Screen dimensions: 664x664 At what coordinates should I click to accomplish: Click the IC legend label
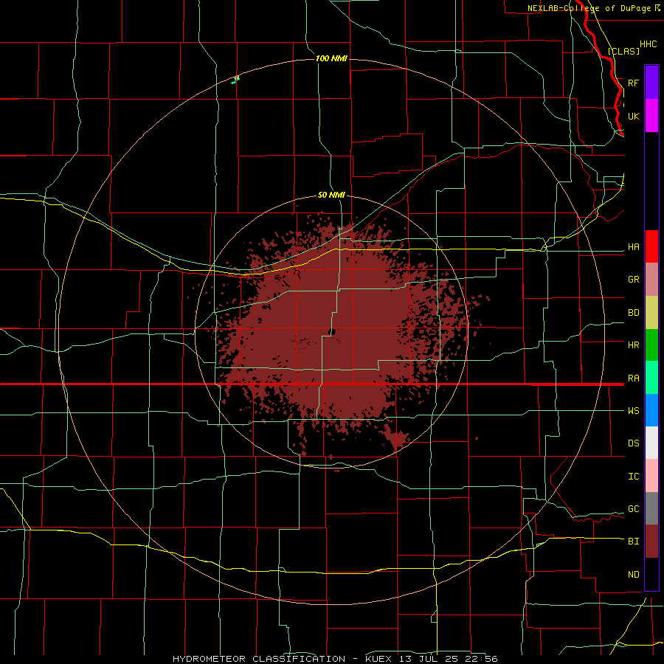(633, 477)
